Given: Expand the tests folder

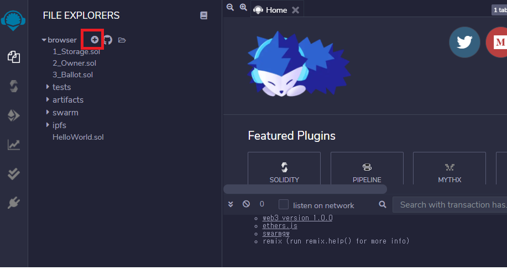Looking at the screenshot, I should point(48,87).
